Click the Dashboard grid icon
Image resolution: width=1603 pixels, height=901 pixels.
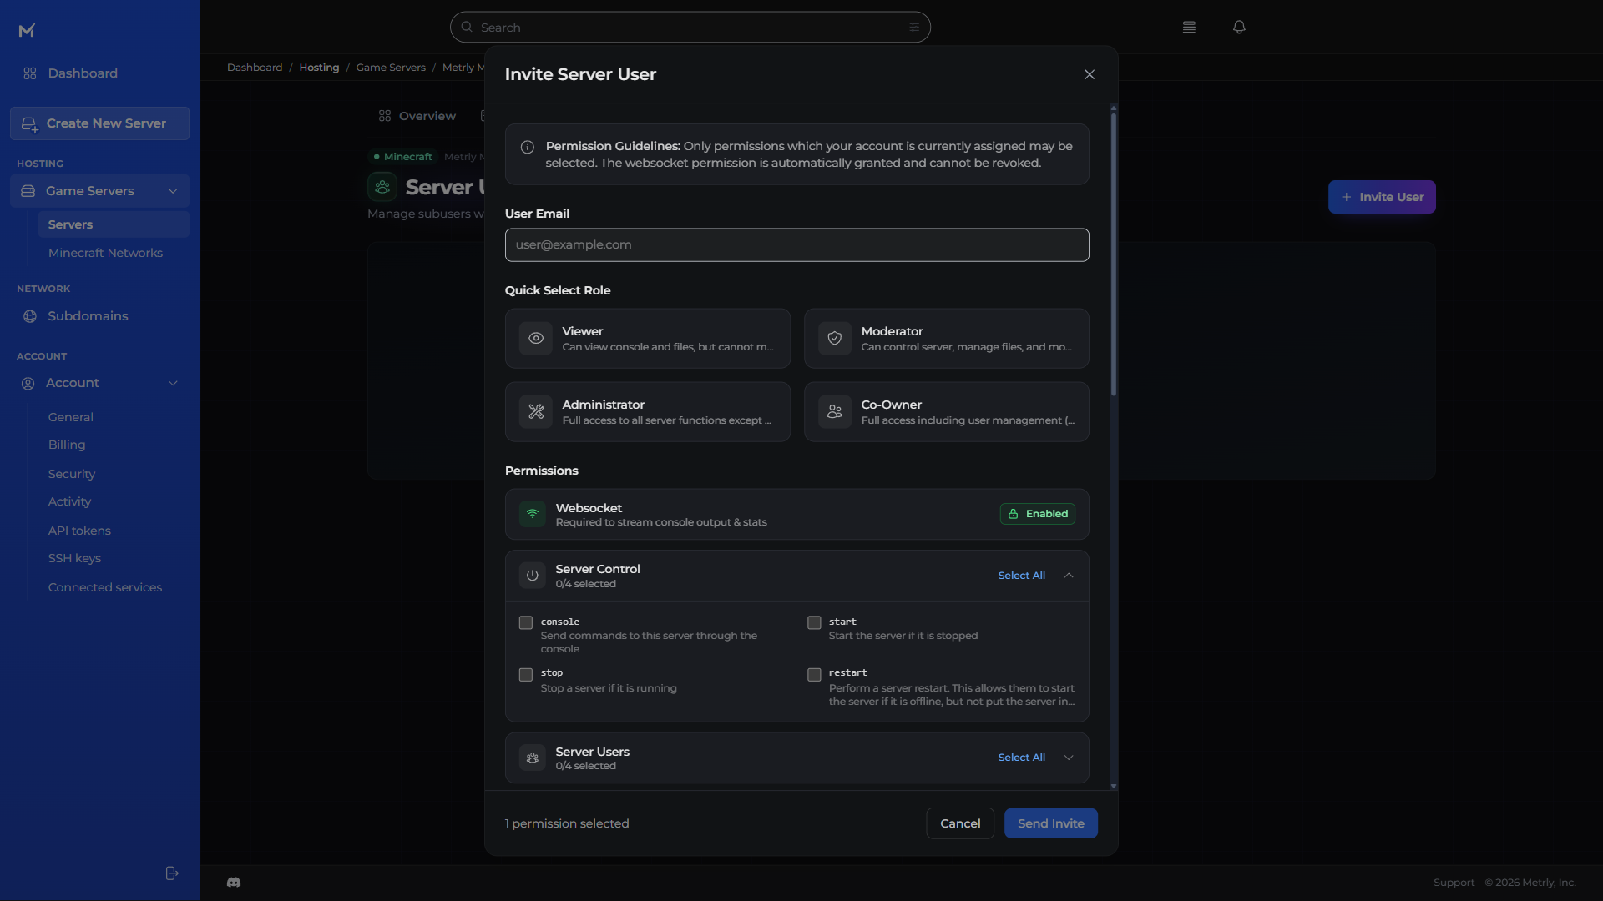pos(30,73)
